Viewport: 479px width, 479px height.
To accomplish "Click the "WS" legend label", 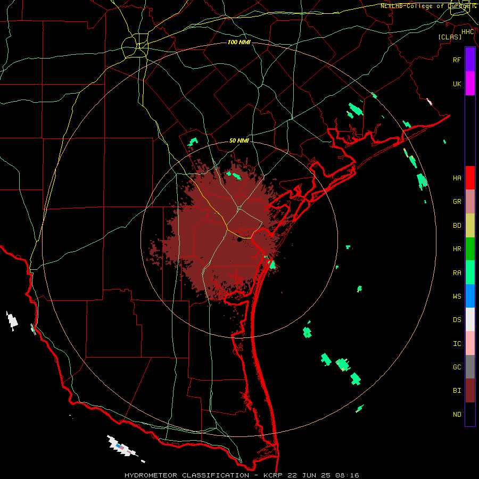I will (457, 296).
